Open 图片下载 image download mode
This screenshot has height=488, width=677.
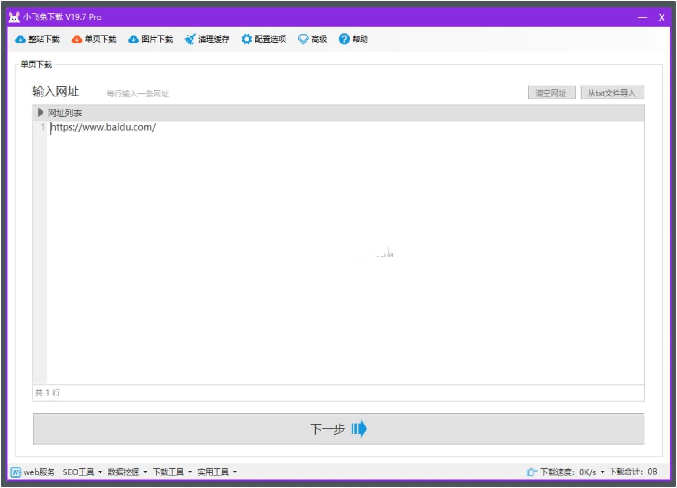tap(133, 39)
